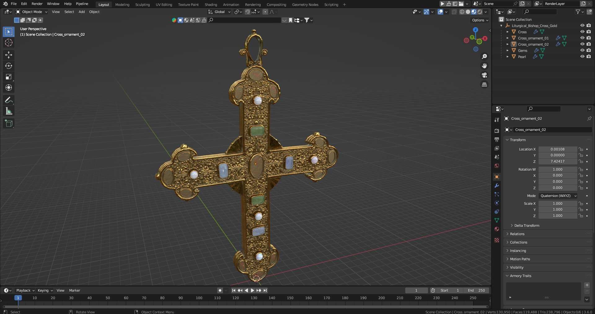Toggle the Rotation W lock icon
This screenshot has width=595, height=314.
(581, 169)
